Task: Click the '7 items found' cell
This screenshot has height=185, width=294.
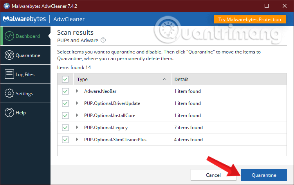Action: [188, 128]
